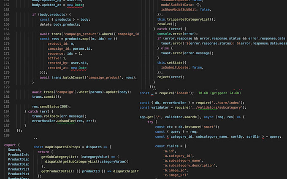Viewport: 287px width, 179px height.
Task: Click the Search entry in export list
Action: [14, 150]
